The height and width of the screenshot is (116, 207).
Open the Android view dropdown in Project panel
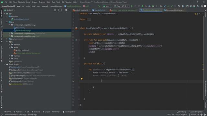point(9,10)
